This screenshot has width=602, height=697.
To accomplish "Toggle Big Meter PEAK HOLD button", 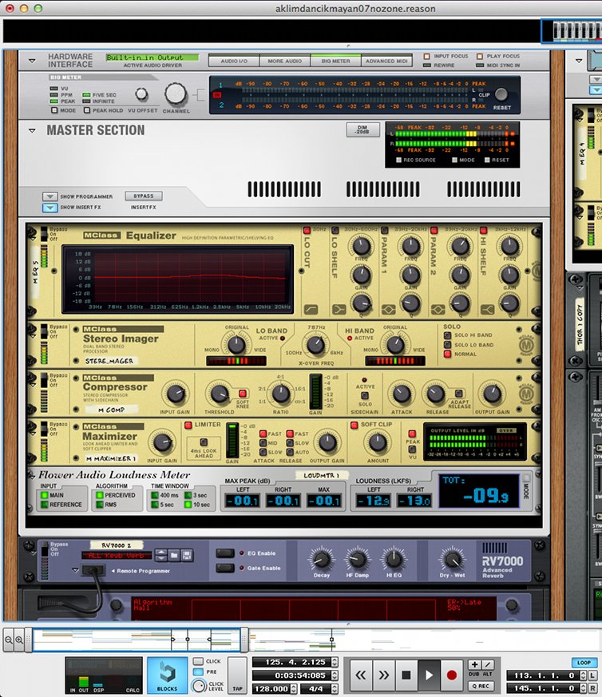I will [x=87, y=110].
